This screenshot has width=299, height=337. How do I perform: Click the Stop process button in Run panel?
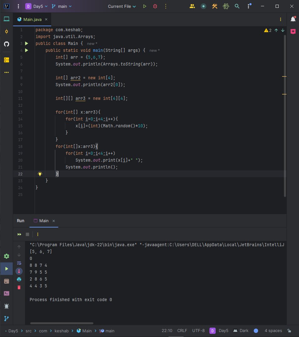(x=27, y=234)
